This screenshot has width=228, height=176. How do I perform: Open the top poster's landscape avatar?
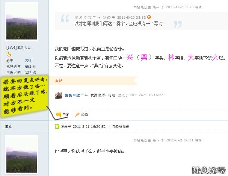click(x=21, y=21)
